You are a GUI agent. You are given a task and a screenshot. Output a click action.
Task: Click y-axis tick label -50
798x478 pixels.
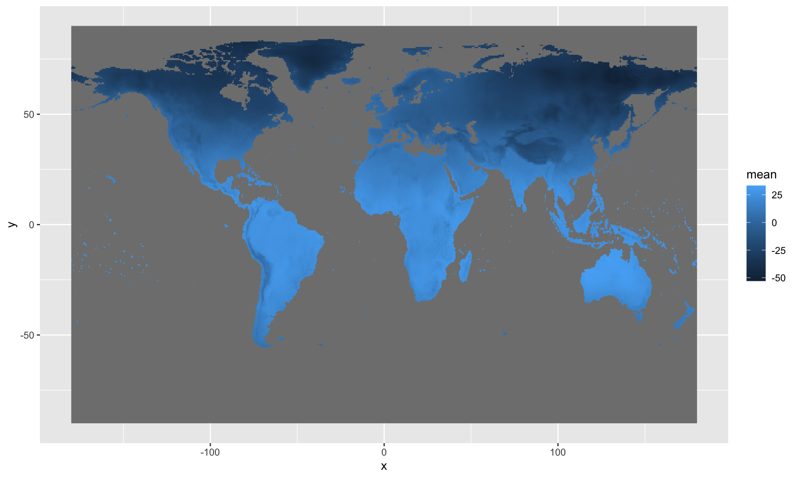[x=27, y=335]
